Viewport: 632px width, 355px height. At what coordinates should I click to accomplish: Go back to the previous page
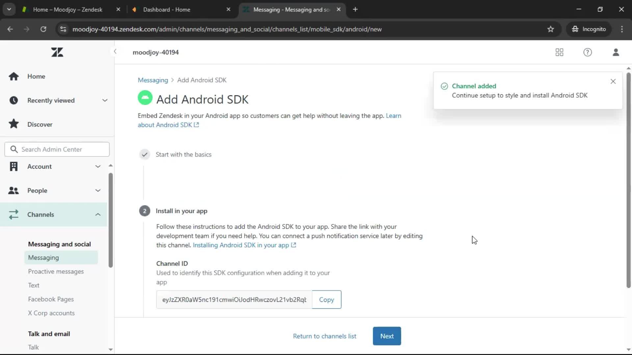[10, 29]
